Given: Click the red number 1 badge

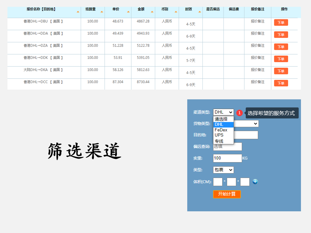Looking at the screenshot, I should (239, 113).
